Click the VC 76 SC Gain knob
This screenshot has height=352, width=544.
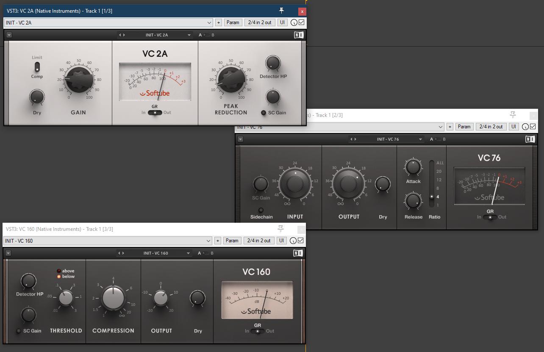[x=261, y=184]
